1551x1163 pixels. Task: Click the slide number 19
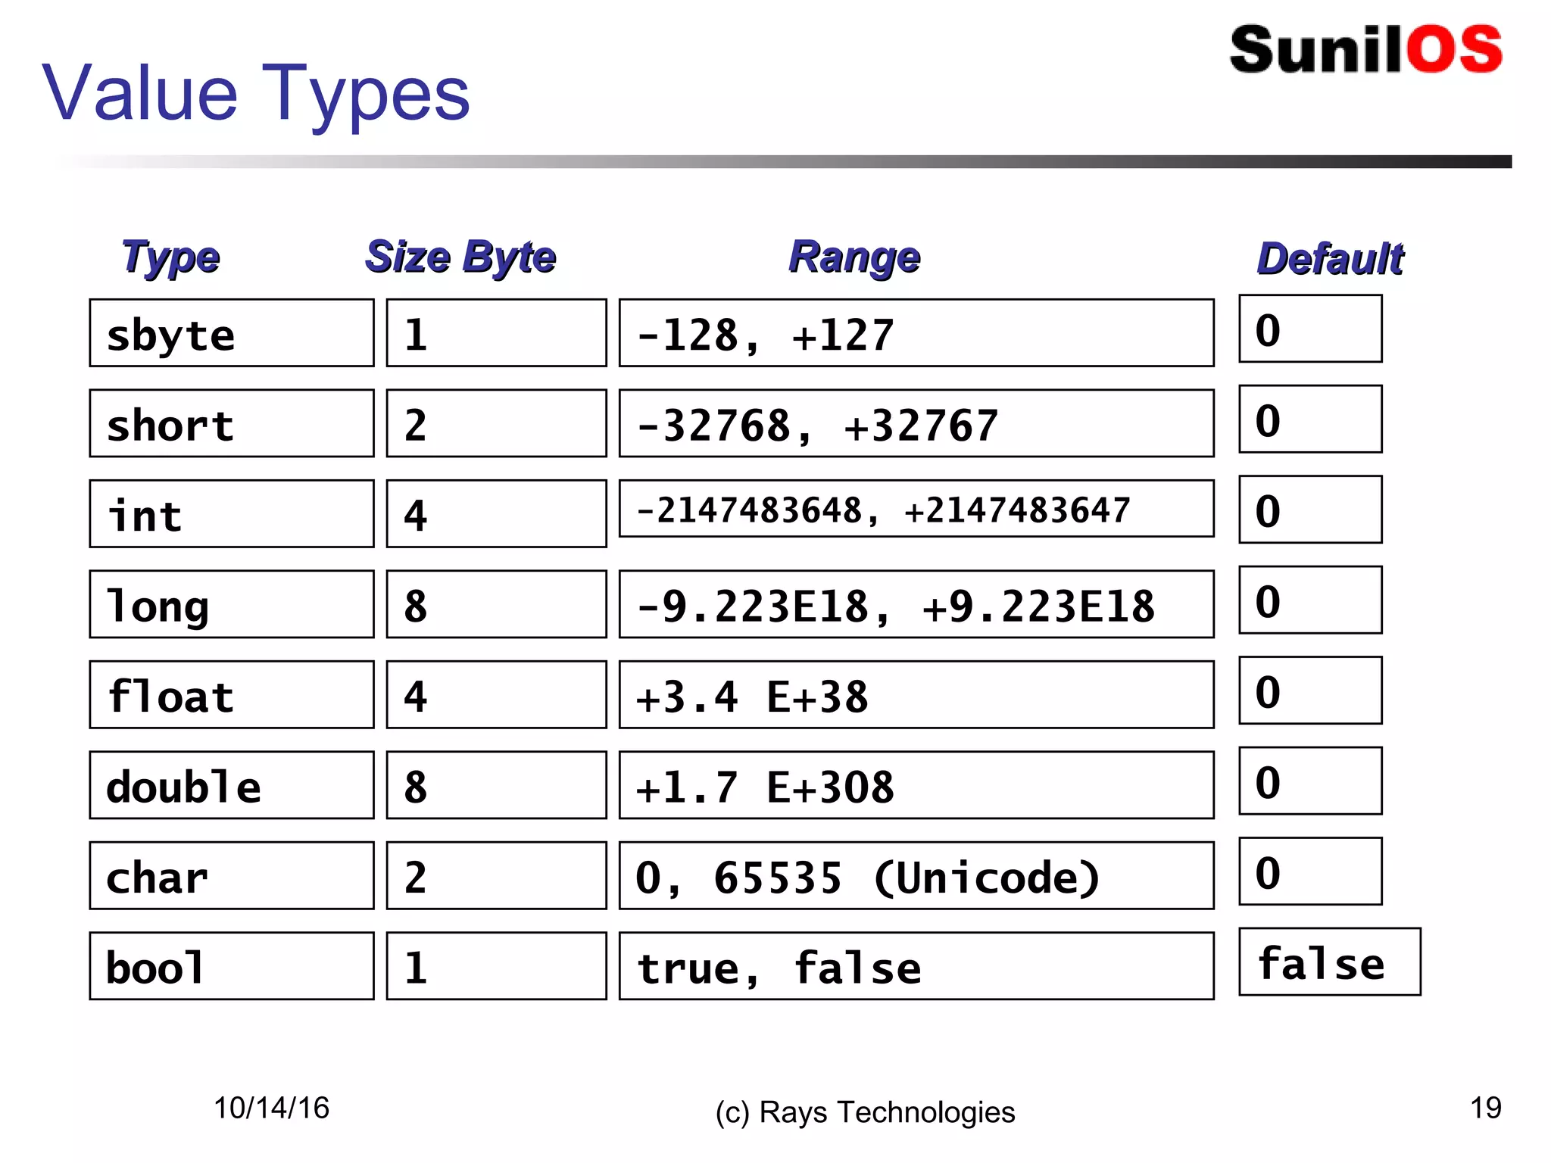tap(1485, 1108)
